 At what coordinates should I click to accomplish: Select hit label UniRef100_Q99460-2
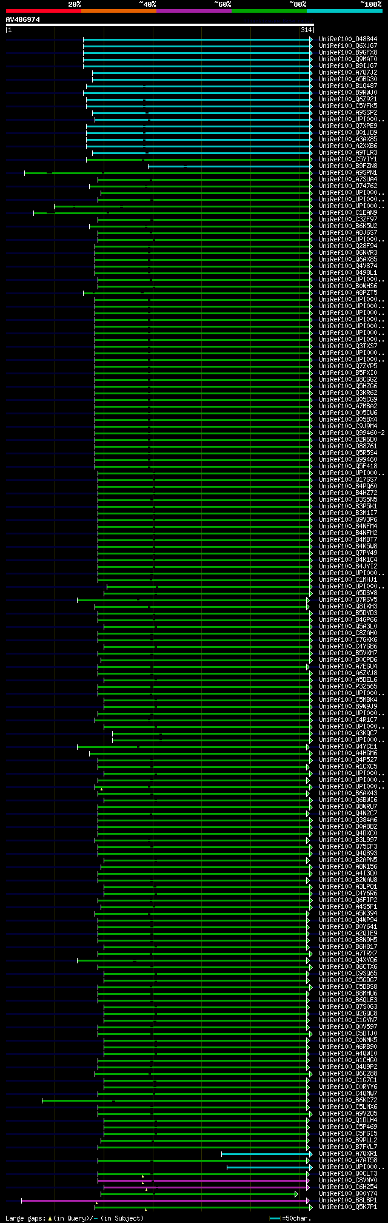(352, 433)
